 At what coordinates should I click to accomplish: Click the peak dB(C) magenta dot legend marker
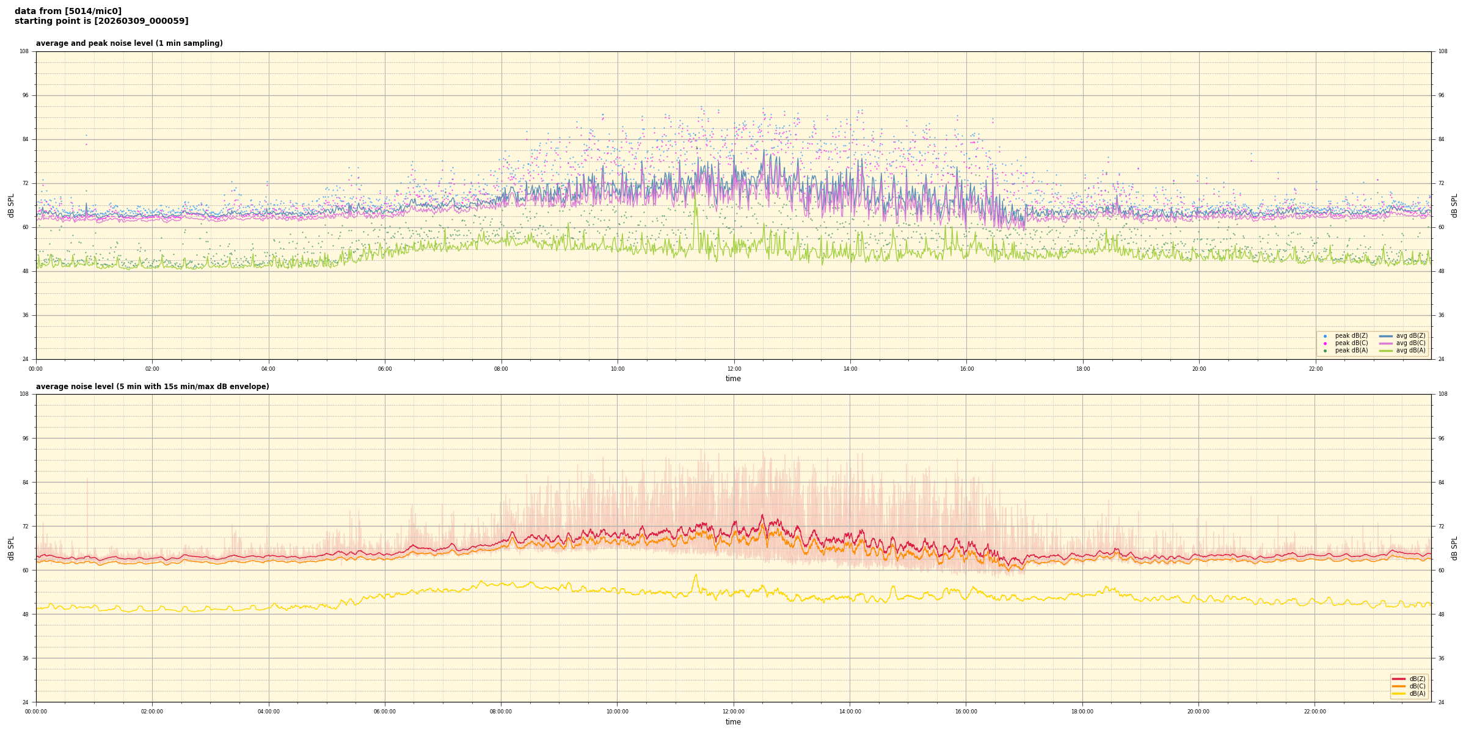click(x=1325, y=343)
